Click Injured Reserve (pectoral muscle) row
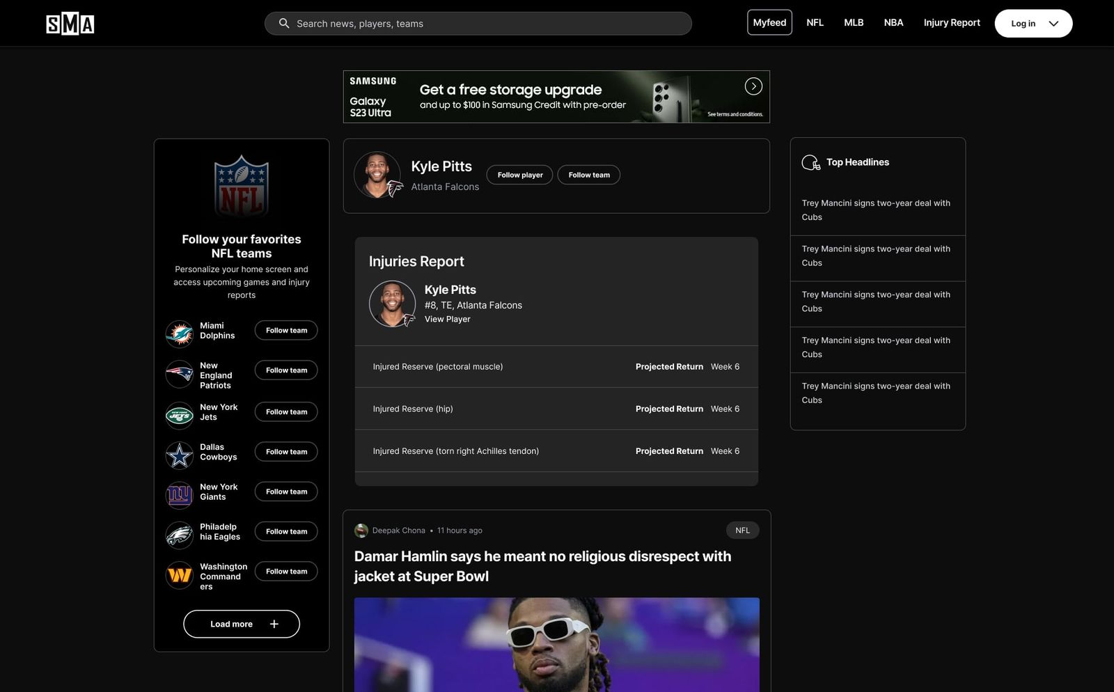Viewport: 1114px width, 692px height. pyautogui.click(x=556, y=366)
